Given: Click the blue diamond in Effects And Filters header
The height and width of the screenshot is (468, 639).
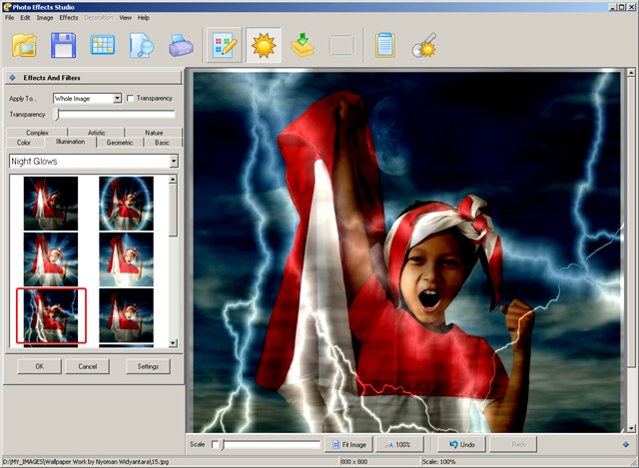Looking at the screenshot, I should 12,78.
